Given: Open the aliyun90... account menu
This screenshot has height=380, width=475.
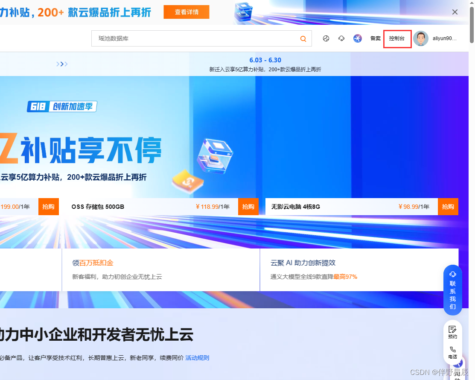Looking at the screenshot, I should [x=444, y=38].
